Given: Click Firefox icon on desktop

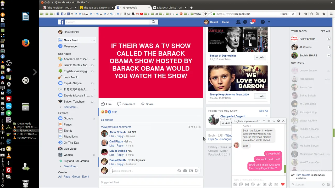Looking at the screenshot, I should point(26,43).
